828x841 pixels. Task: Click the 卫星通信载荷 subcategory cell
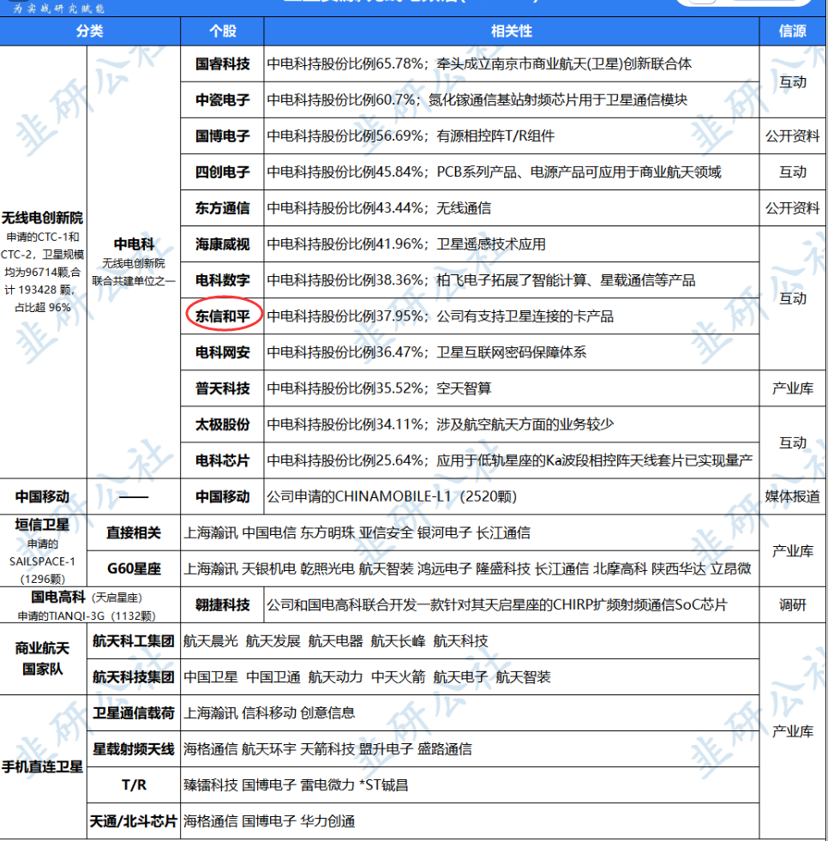134,712
